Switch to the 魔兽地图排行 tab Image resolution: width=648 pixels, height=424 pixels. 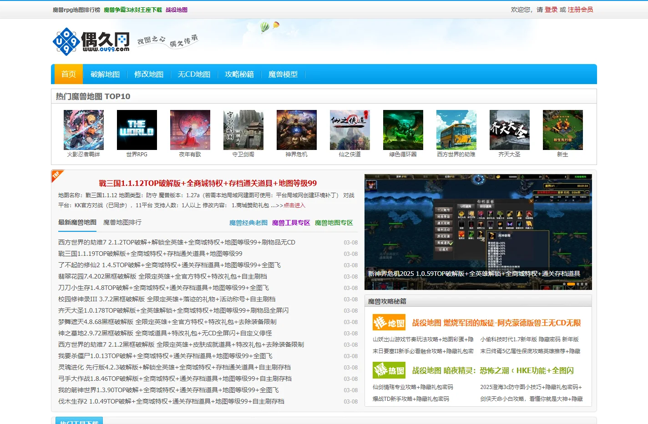[122, 222]
